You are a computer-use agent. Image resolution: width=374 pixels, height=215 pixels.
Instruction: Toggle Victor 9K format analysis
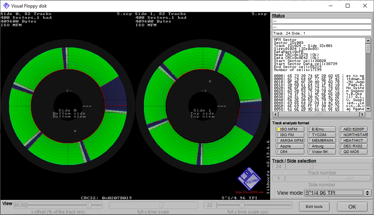coord(322,152)
